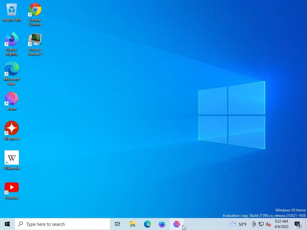Open network status tray icon
Image resolution: width=307 pixels, height=230 pixels.
[261, 224]
